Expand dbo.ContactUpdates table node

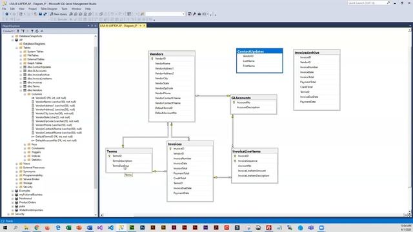(21, 67)
